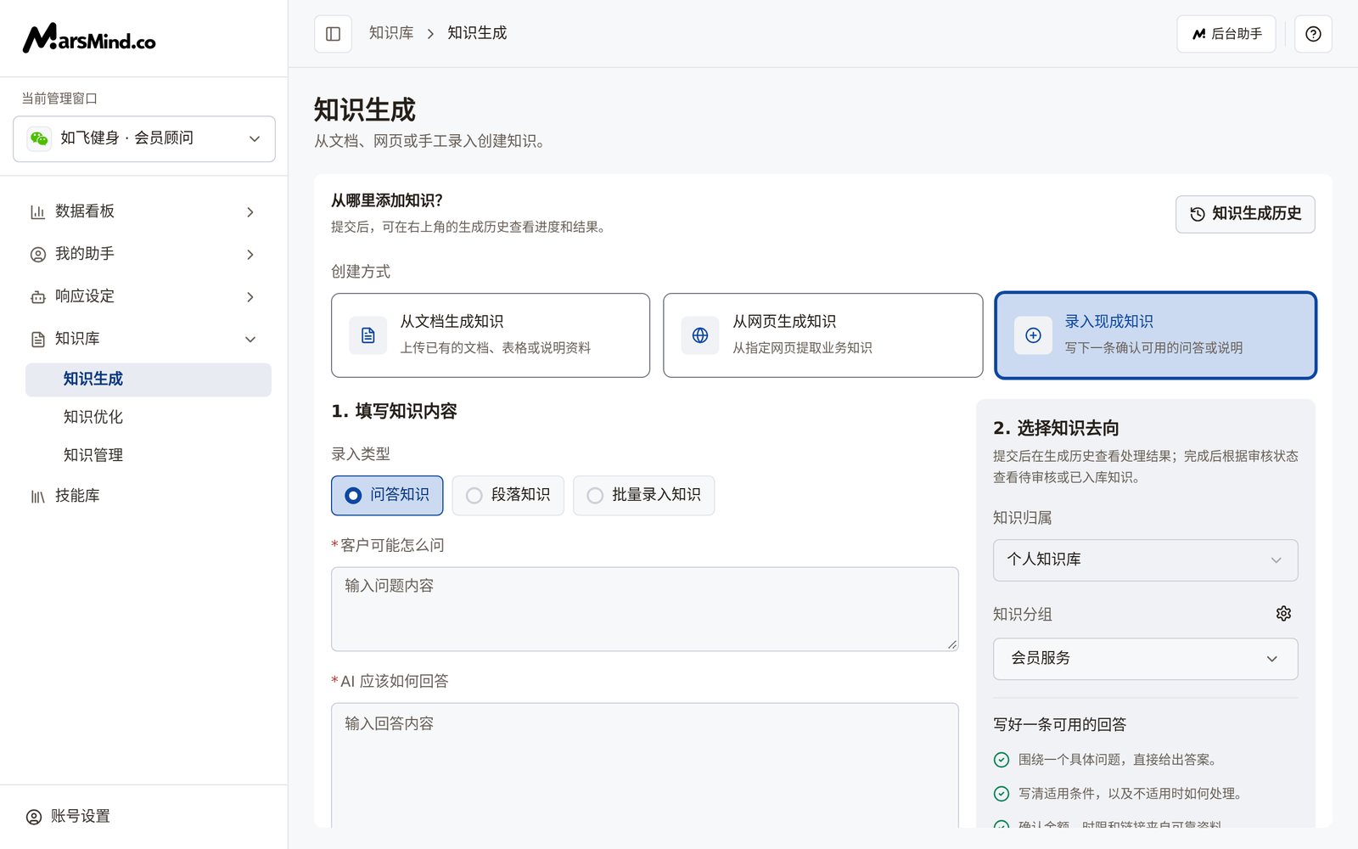The image size is (1358, 849).
Task: Click the M icon on 后台助手 button
Action: point(1198,34)
